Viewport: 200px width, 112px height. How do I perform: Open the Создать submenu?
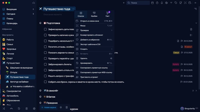tap(94, 49)
